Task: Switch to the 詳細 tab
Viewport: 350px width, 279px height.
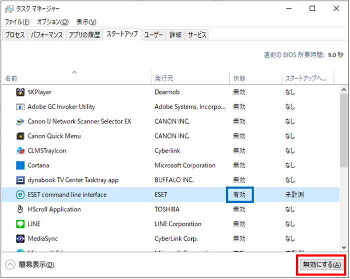Action: (175, 35)
